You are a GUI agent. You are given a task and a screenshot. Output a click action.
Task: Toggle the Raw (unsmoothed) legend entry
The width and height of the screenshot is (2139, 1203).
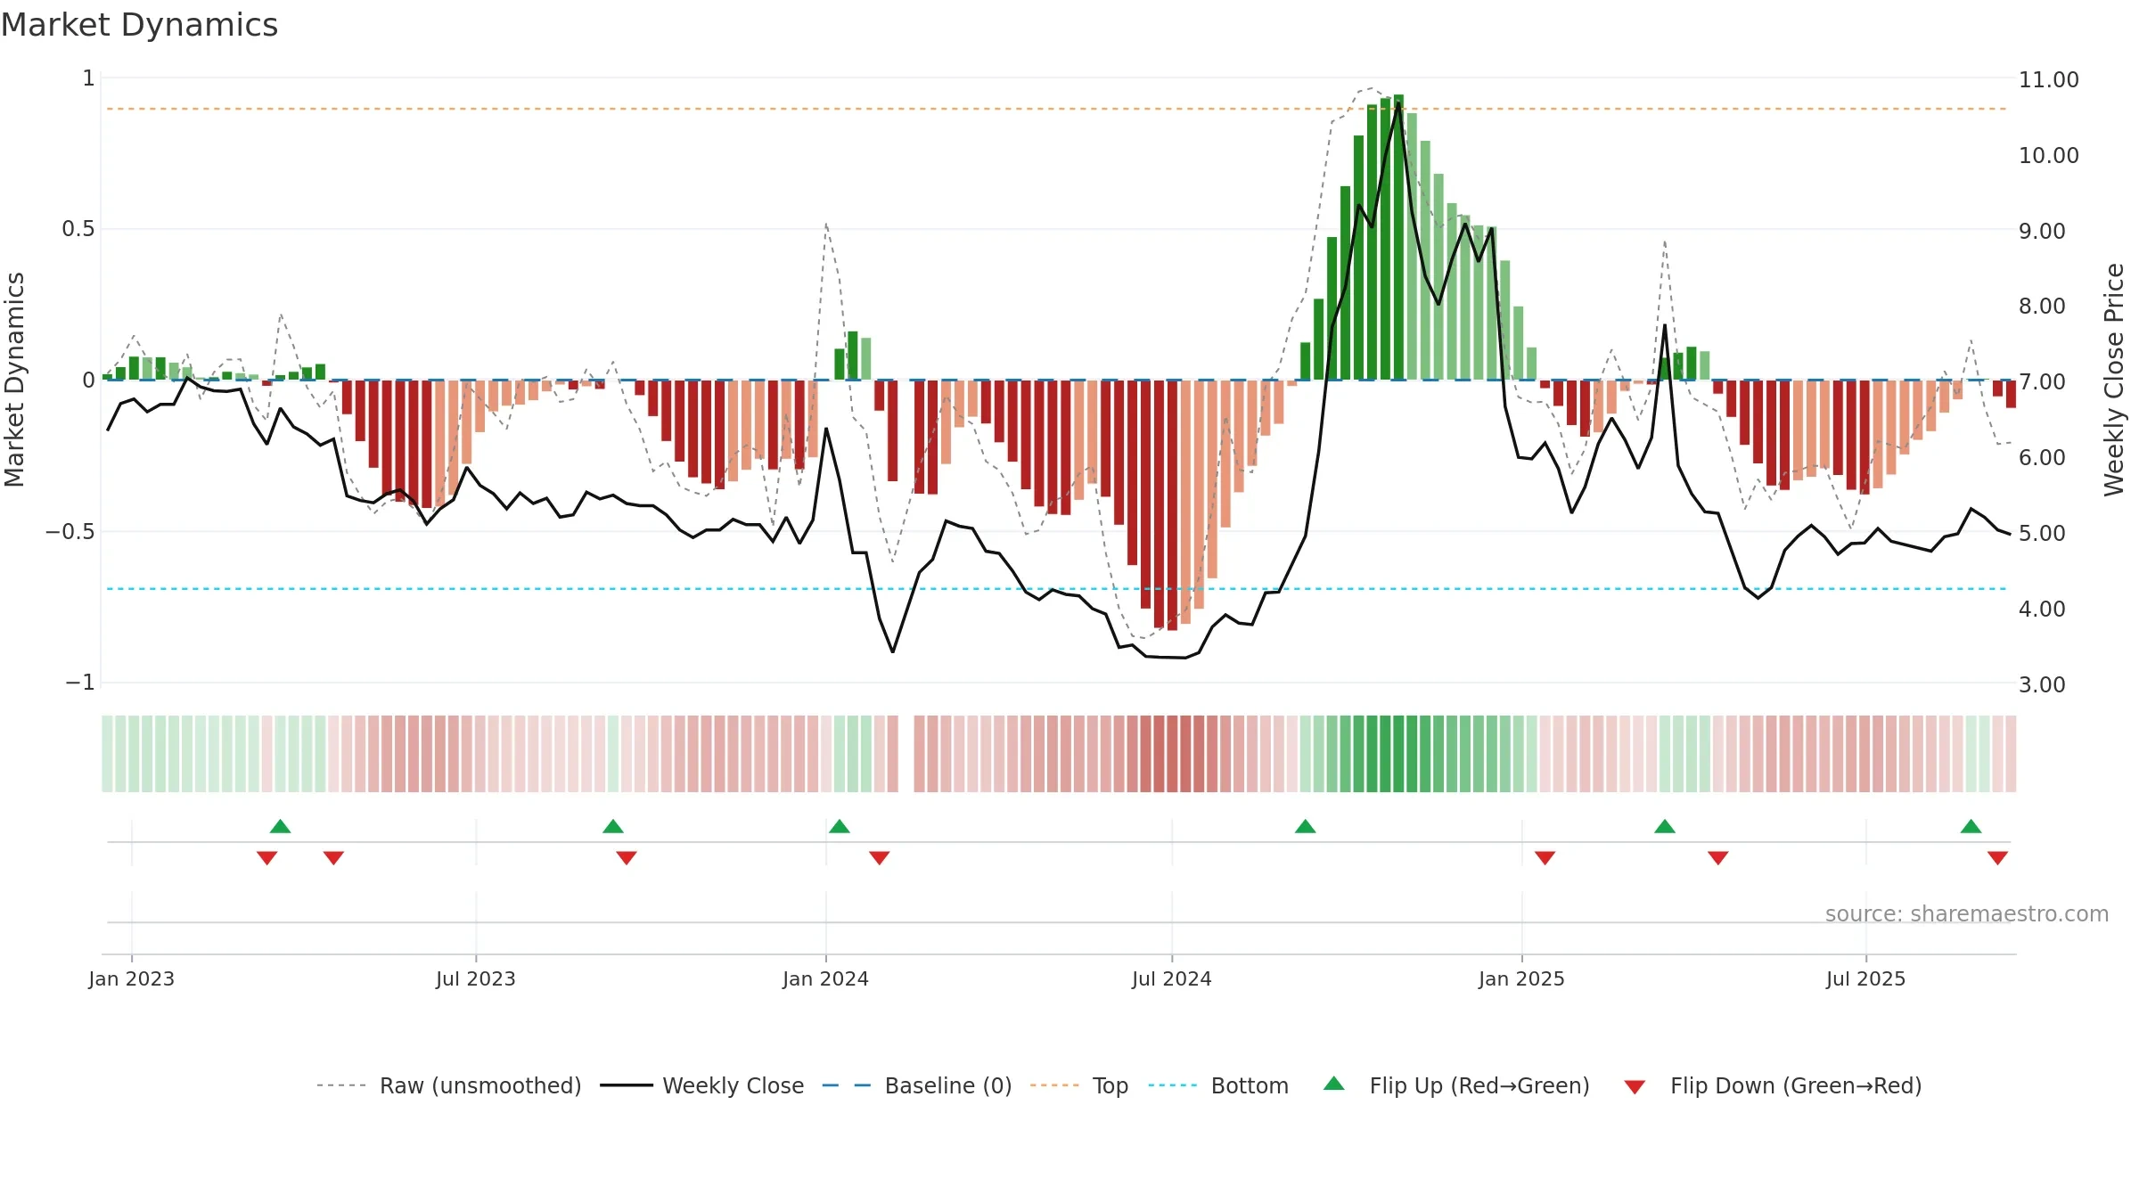point(448,1085)
